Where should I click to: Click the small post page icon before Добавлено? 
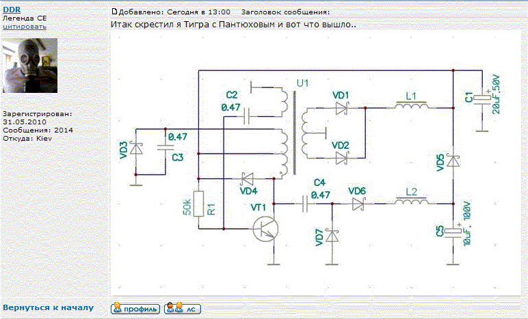(114, 12)
